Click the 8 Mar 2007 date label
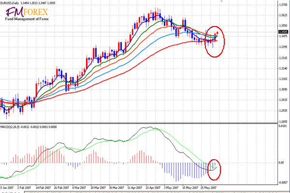Image resolution: width=290 pixels, height=193 pixels. click(x=79, y=188)
